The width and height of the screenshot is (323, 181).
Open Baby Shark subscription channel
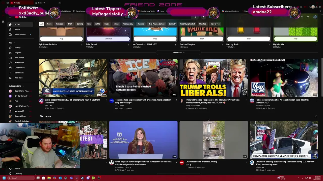[20, 91]
